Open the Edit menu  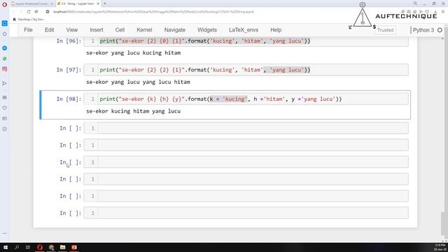click(49, 30)
